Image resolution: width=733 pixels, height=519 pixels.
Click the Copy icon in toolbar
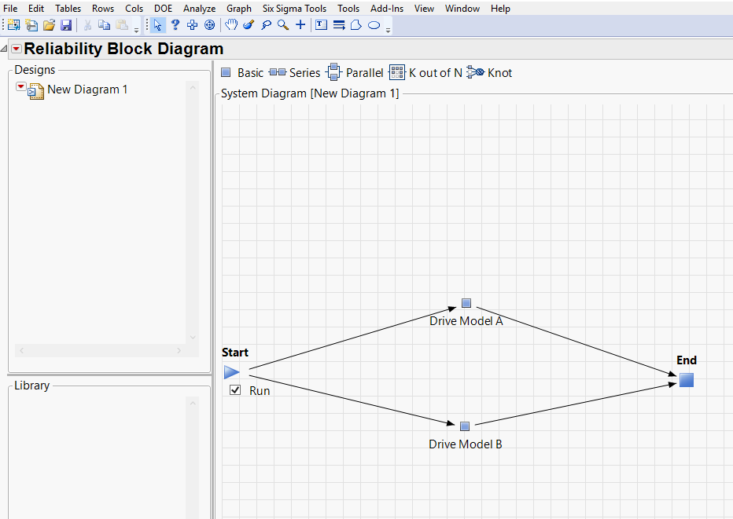point(105,25)
